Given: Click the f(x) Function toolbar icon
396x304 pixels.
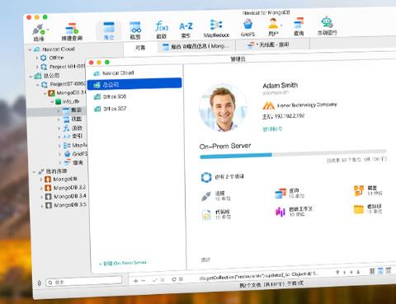Looking at the screenshot, I should coord(162,26).
